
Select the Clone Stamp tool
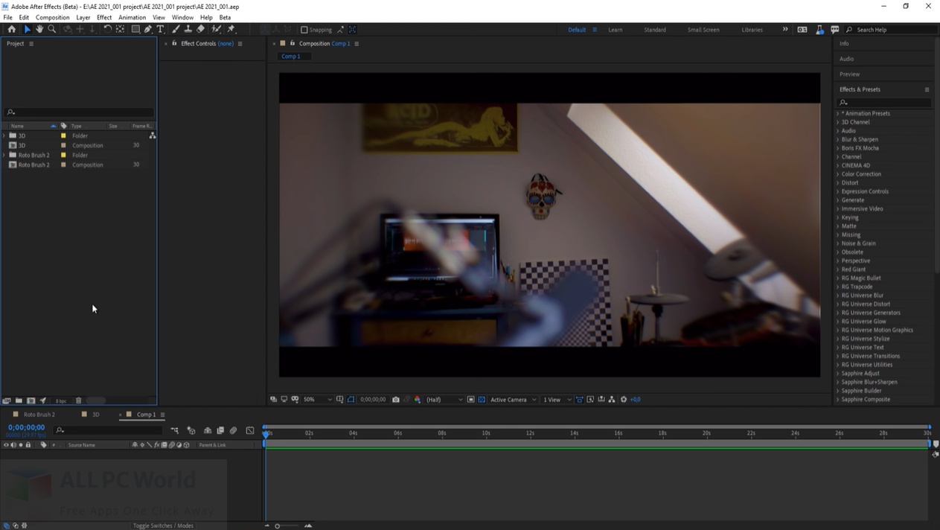click(188, 29)
